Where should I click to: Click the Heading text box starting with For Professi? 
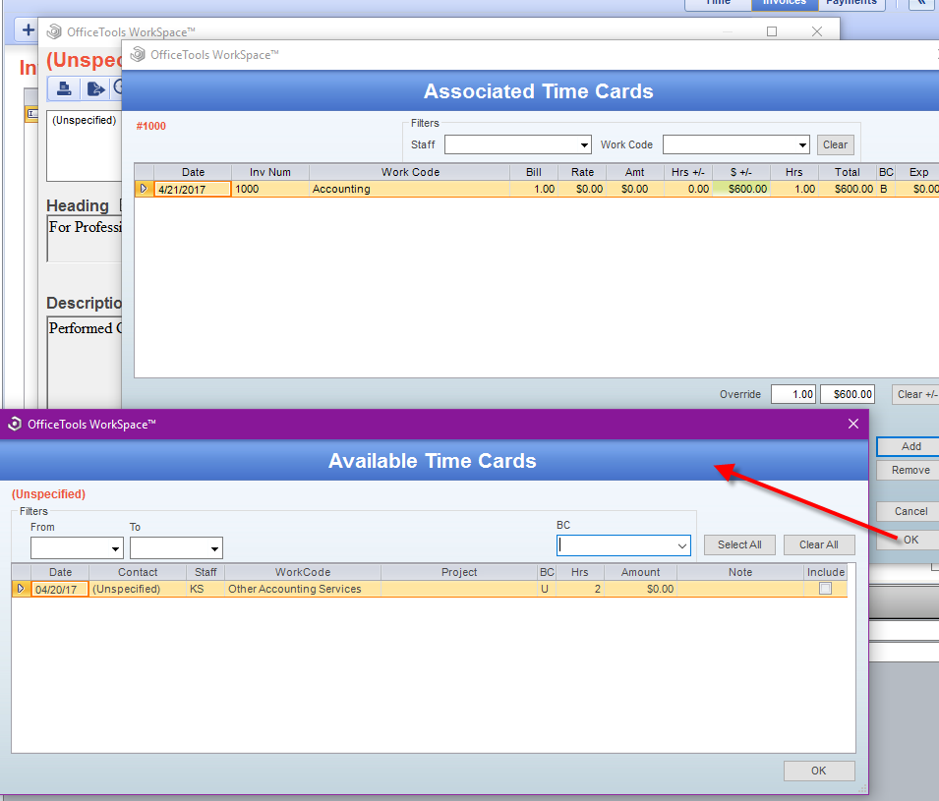coord(85,239)
